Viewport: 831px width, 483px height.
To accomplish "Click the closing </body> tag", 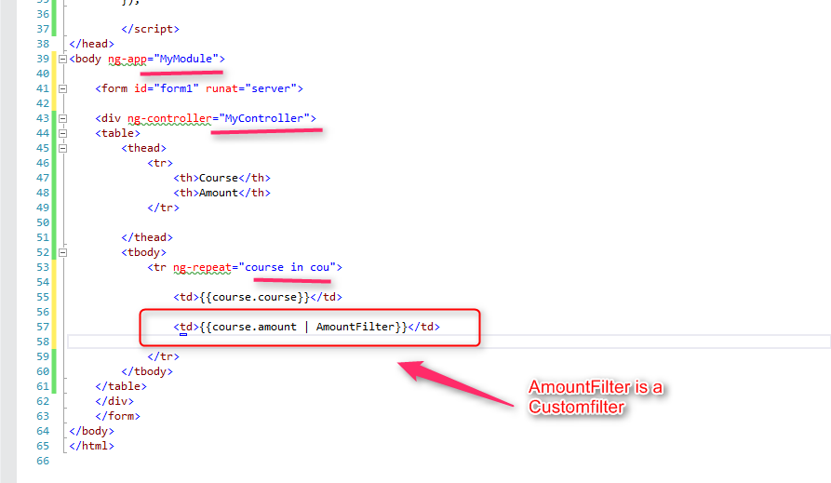I will [x=92, y=431].
